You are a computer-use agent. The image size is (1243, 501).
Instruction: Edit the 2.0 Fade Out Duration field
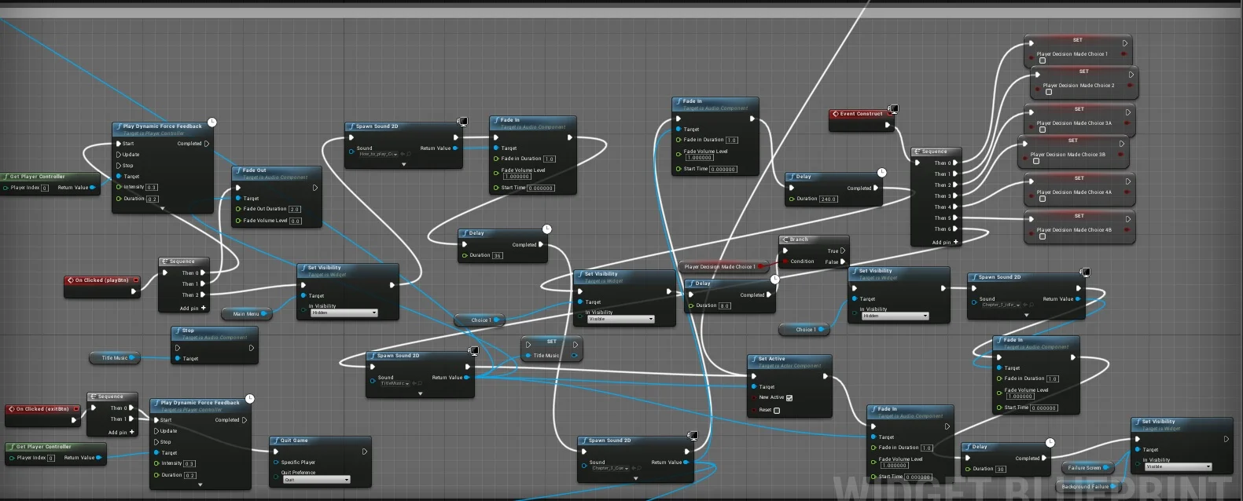point(295,210)
